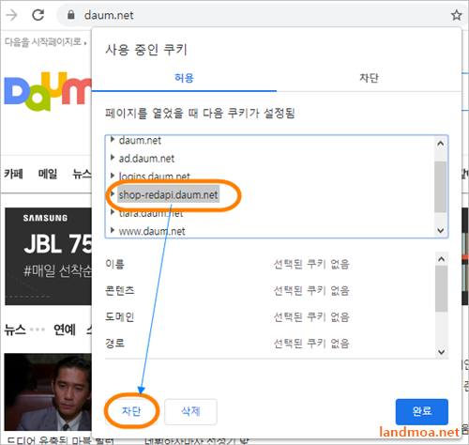The image size is (469, 445).
Task: Click the 차단 block button
Action: (131, 411)
